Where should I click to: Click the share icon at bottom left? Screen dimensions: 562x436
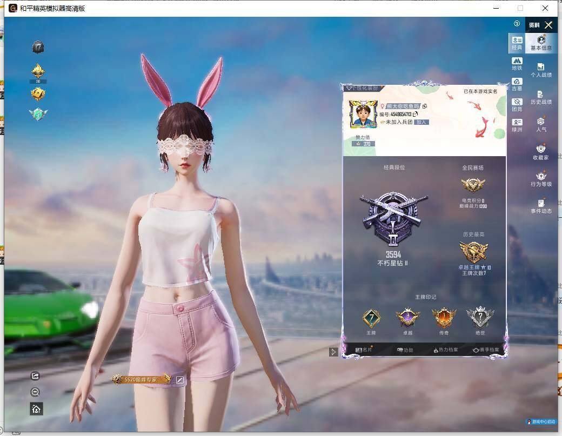click(x=35, y=376)
